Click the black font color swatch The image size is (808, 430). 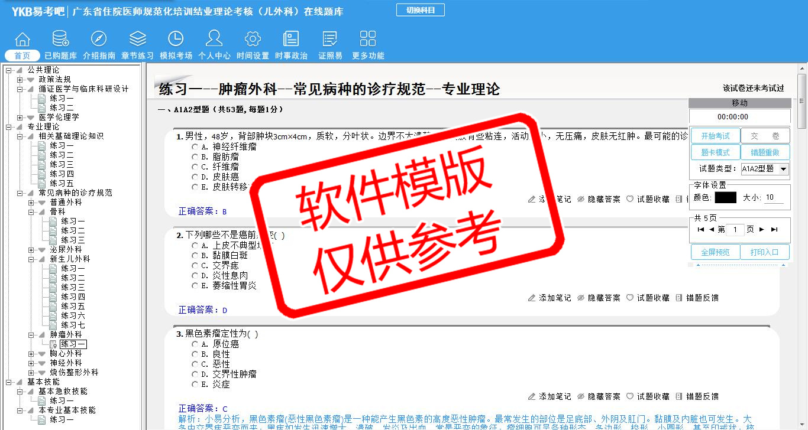point(725,198)
